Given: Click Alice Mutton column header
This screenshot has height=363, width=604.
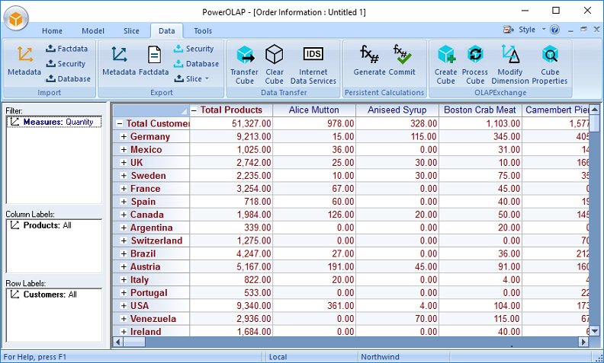Looking at the screenshot, I should (314, 110).
